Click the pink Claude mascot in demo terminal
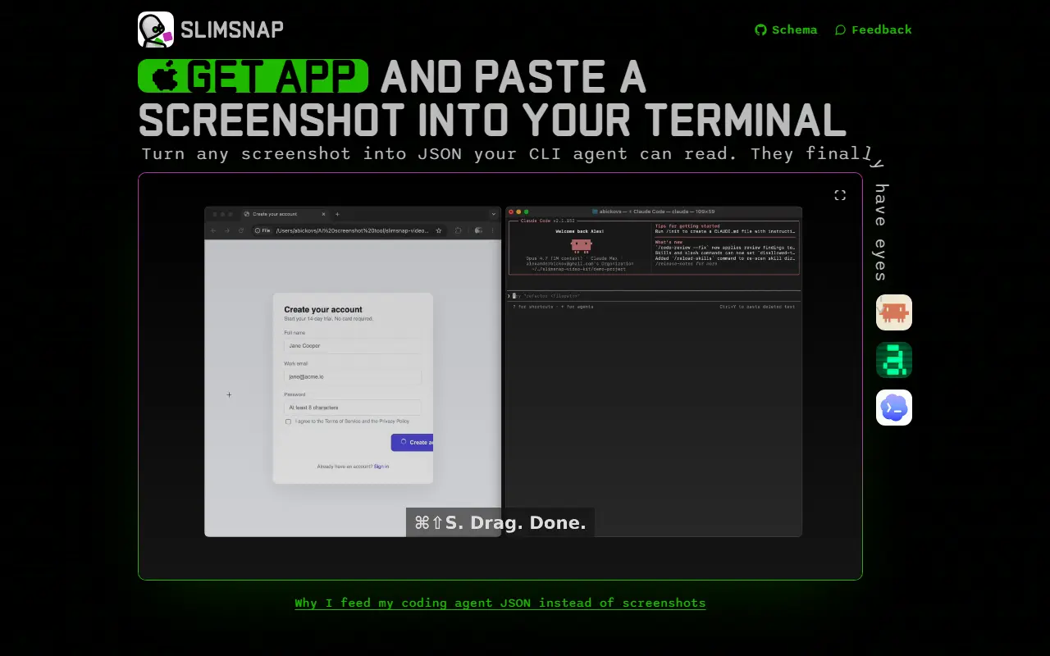This screenshot has height=656, width=1050. [581, 244]
